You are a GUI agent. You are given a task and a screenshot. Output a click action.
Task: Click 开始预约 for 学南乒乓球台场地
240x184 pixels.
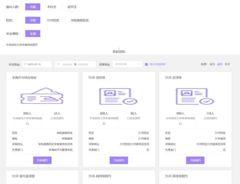click(x=42, y=160)
